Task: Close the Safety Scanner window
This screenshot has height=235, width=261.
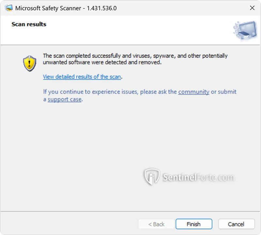Action: [x=252, y=8]
